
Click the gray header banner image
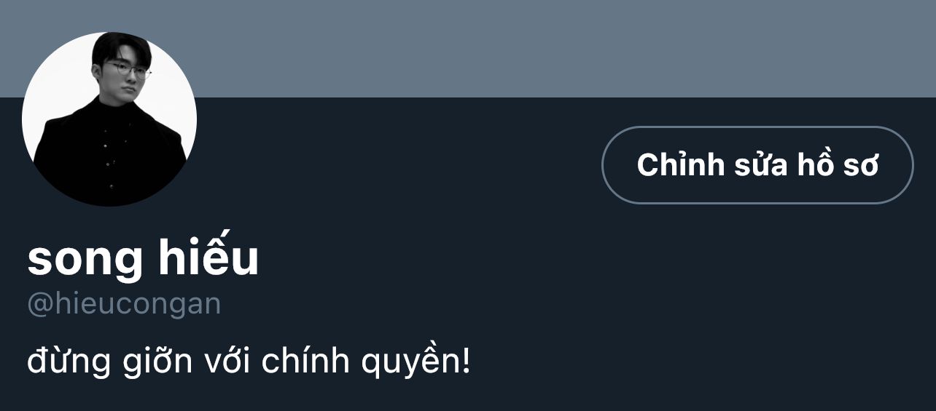[510, 47]
